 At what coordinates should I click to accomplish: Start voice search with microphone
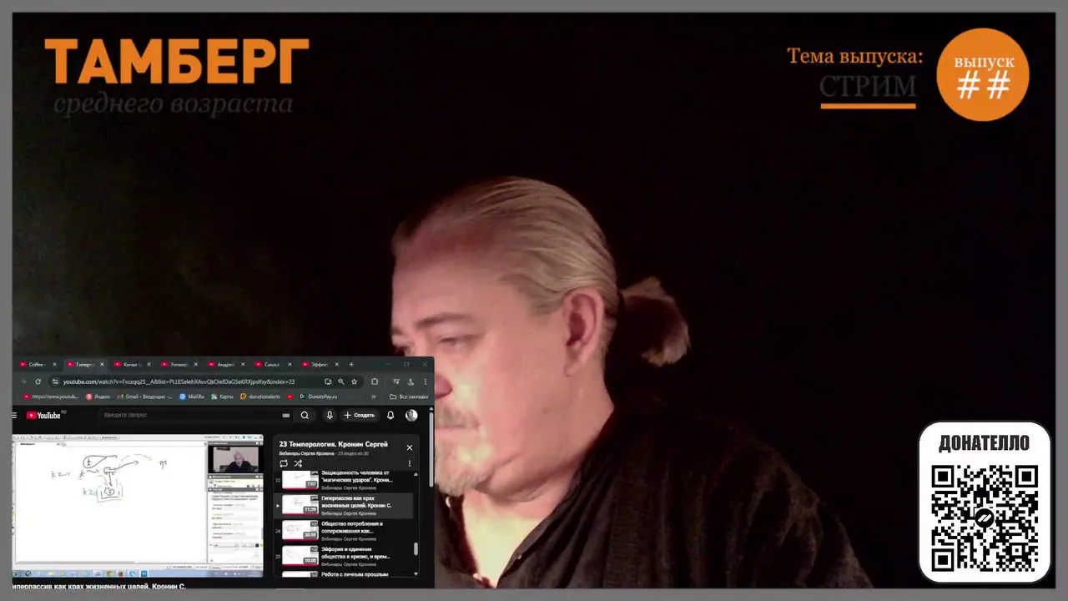click(330, 415)
